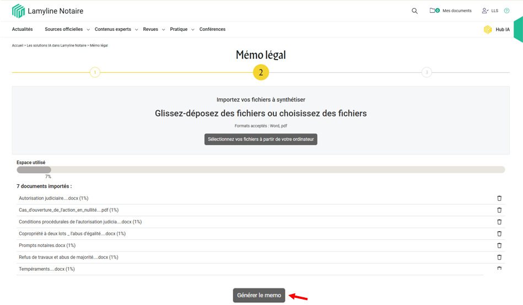Go back to step 1 circle
Viewport: 523px width, 305px height.
coord(95,72)
